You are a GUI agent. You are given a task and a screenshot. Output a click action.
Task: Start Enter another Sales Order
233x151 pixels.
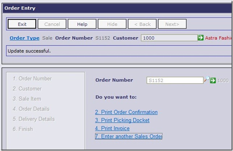coord(128,136)
